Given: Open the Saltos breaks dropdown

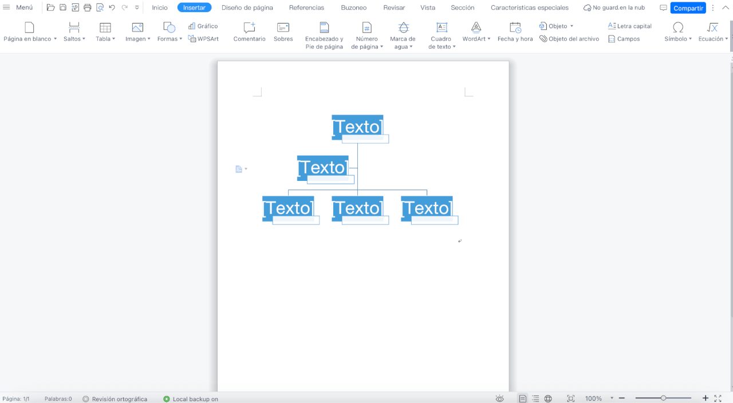Looking at the screenshot, I should click(x=74, y=32).
